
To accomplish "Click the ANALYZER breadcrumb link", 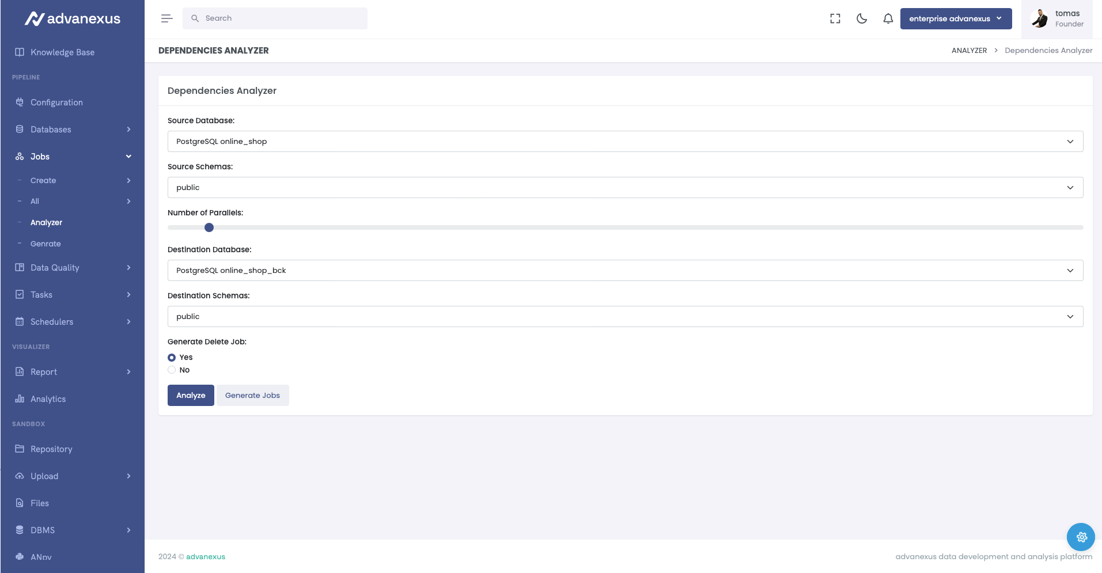I will [x=969, y=51].
